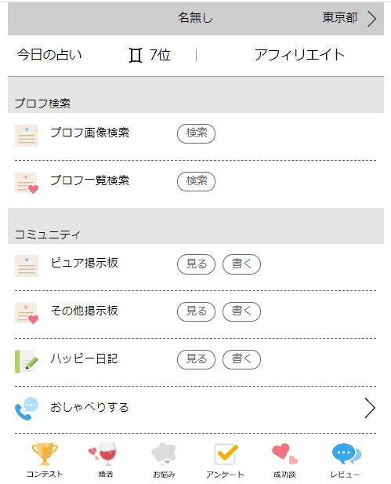The width and height of the screenshot is (391, 484).
Task: Click the Gemini zodiac symbol
Action: tap(136, 55)
